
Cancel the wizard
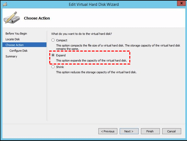coord(171,131)
